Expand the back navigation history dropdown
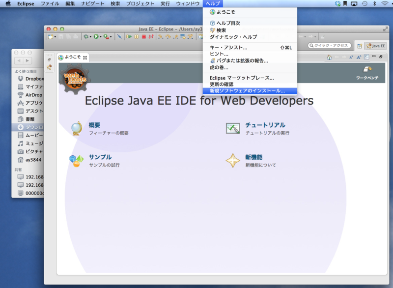The image size is (393, 288). pyautogui.click(x=305, y=36)
